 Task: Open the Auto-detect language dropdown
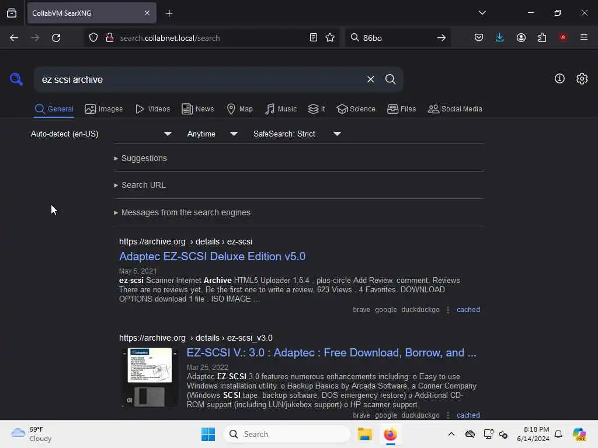click(101, 134)
